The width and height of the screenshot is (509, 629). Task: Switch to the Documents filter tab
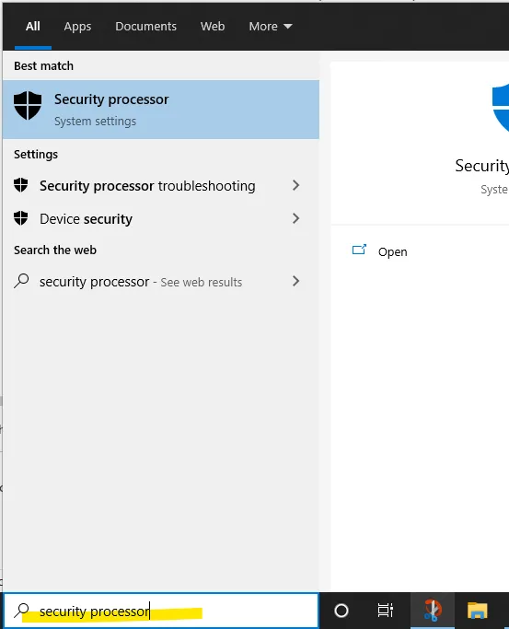tap(145, 27)
